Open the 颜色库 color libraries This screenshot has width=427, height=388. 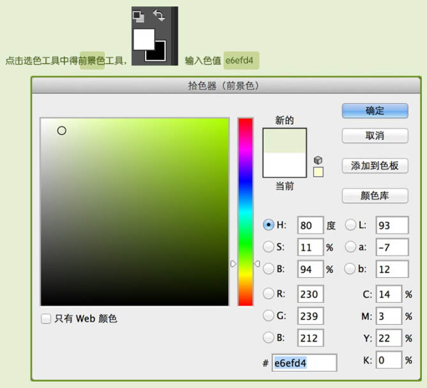coord(375,196)
